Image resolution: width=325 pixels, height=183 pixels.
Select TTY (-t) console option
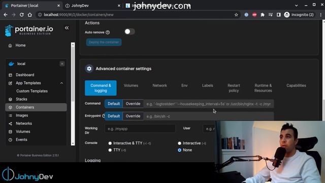coord(110,150)
